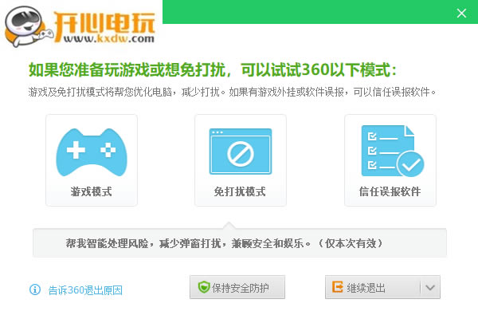The image size is (478, 319).
Task: Close the 360 exit dialog window
Action: [x=461, y=13]
